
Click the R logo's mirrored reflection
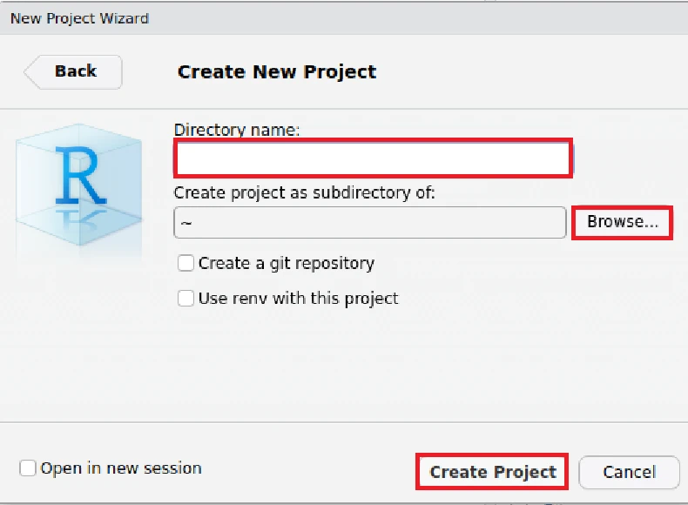point(80,219)
